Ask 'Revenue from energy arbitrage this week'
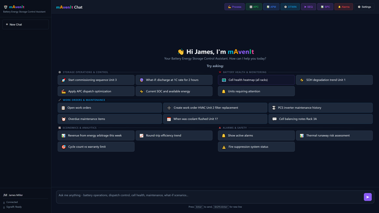 [x=96, y=136]
